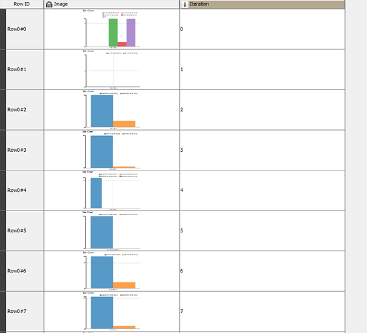The height and width of the screenshot is (333, 367).
Task: Click the Iteration cell with value 6
Action: [x=262, y=271]
